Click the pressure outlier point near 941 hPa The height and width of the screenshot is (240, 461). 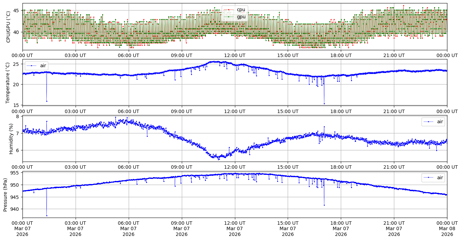click(324, 205)
